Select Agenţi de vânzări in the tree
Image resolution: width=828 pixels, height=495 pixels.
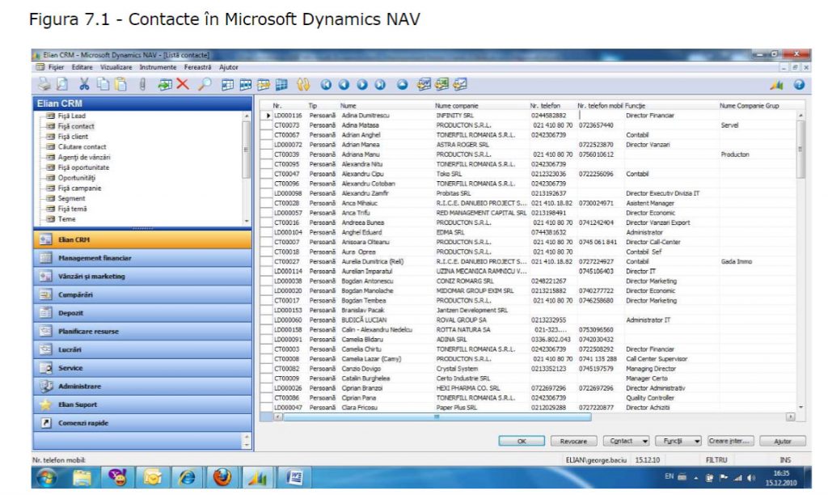coord(84,157)
